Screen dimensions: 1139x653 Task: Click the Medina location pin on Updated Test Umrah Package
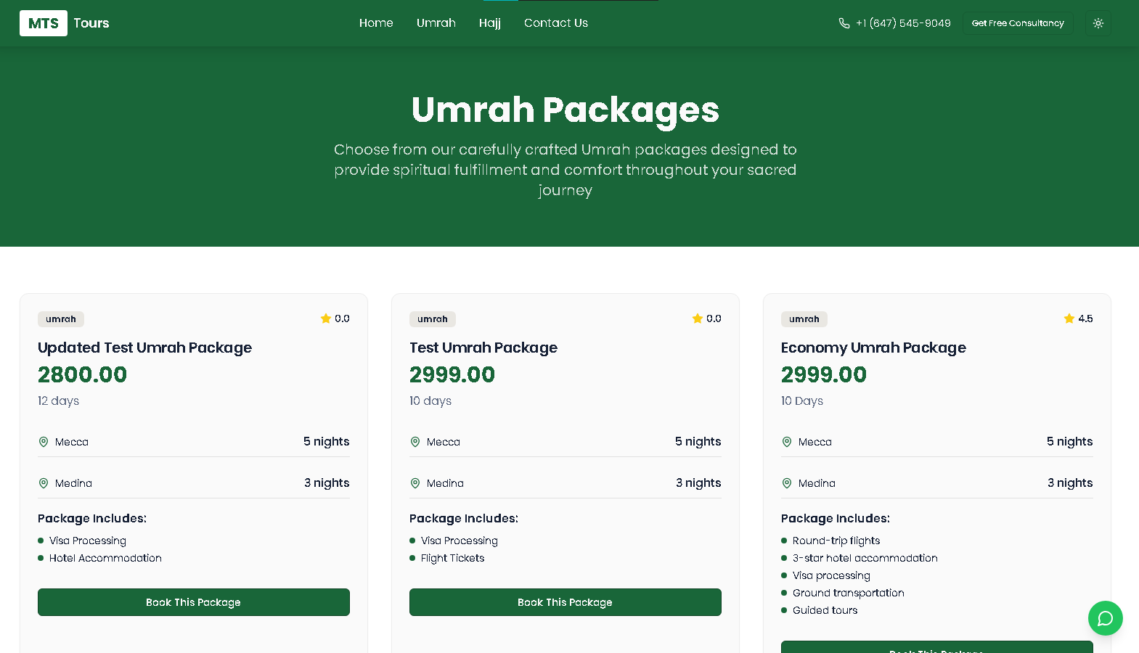coord(44,482)
